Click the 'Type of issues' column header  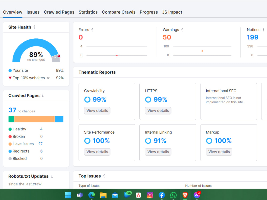[89, 186]
